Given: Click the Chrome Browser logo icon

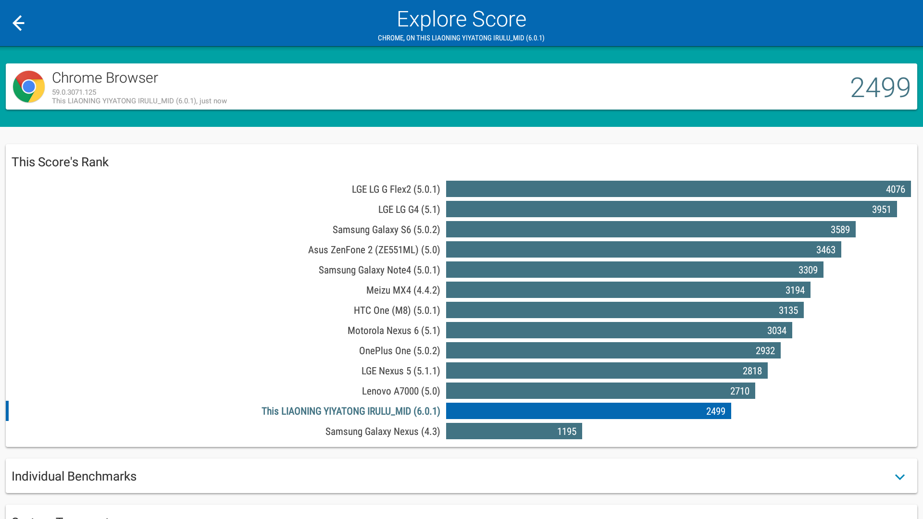Looking at the screenshot, I should (29, 87).
